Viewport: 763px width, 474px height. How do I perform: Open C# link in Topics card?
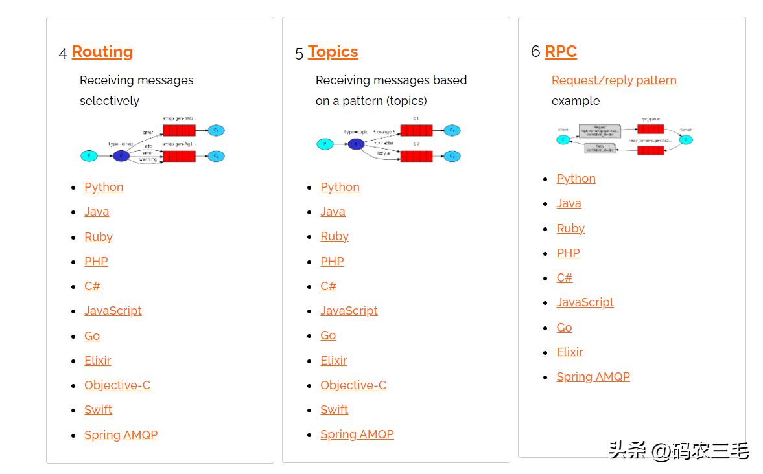click(328, 286)
